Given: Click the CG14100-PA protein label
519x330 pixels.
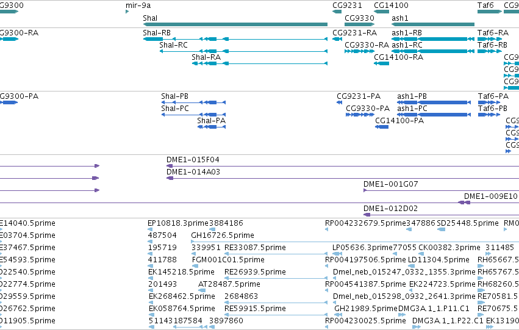Looking at the screenshot, I should point(399,121).
